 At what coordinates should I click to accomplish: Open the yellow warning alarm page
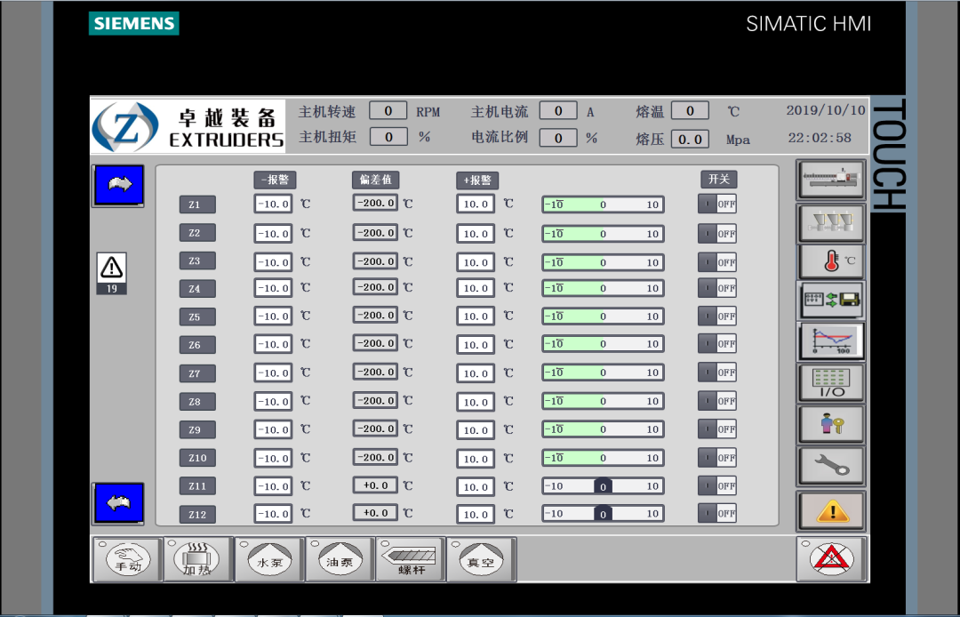click(x=830, y=510)
